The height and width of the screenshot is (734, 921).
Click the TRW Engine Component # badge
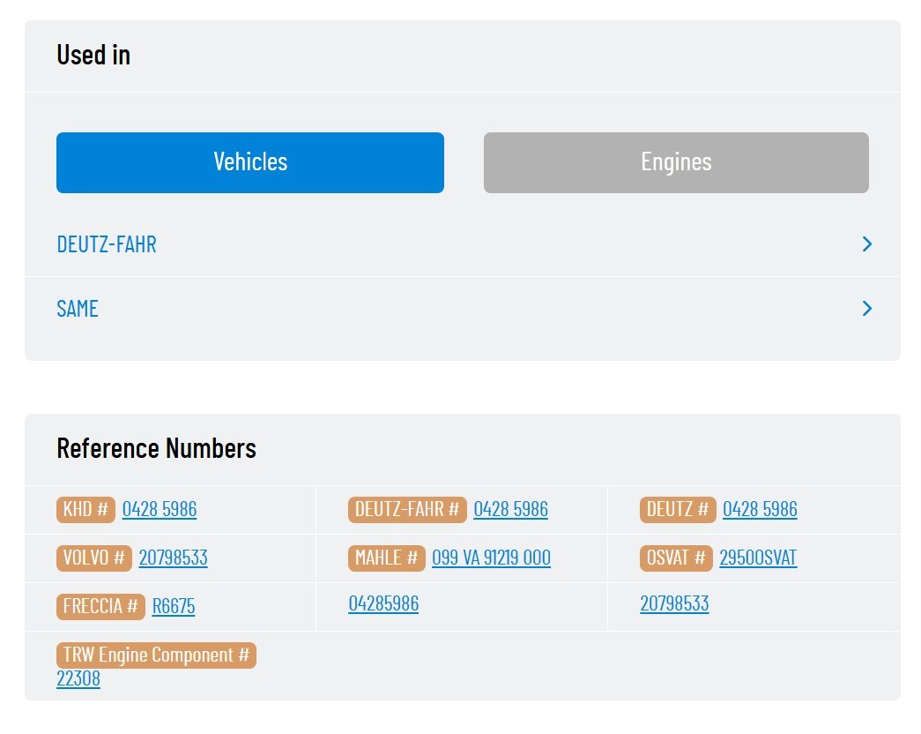click(156, 655)
